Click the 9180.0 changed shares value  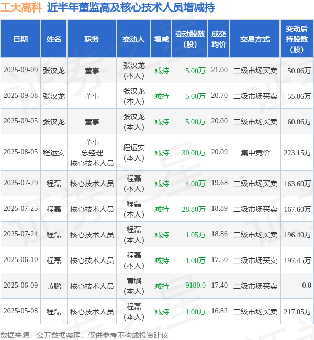[195, 285]
